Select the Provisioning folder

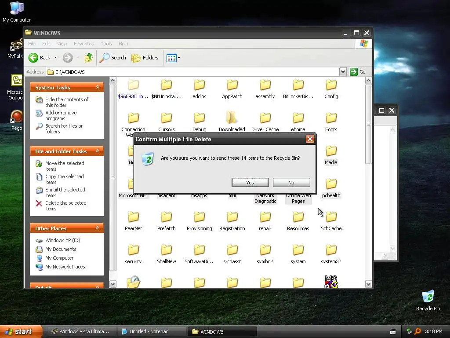[200, 222]
